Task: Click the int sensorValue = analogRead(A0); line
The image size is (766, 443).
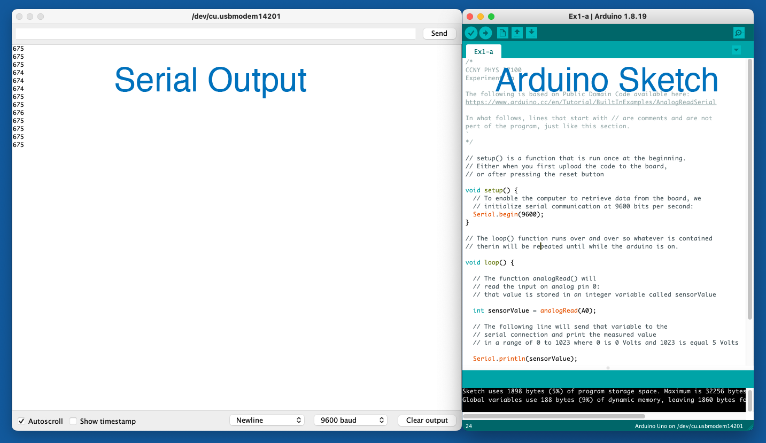Action: pyautogui.click(x=534, y=310)
